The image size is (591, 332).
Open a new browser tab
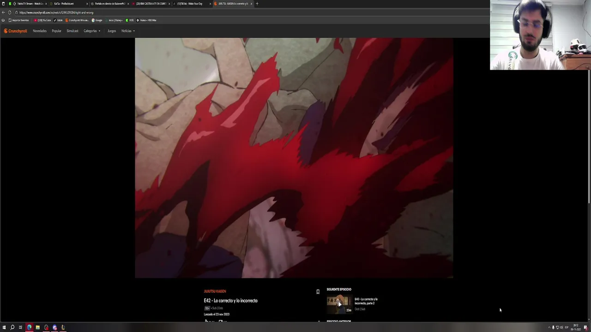point(257,4)
